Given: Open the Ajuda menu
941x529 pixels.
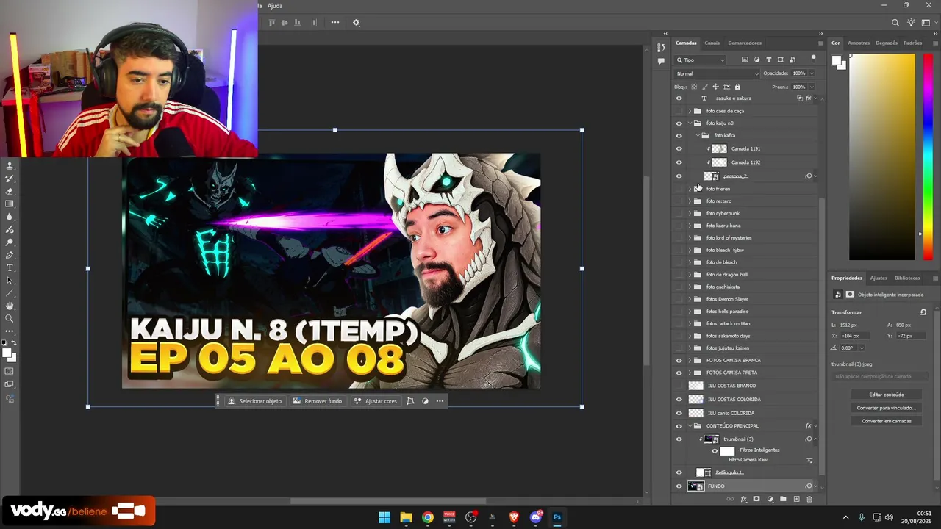Looking at the screenshot, I should tap(275, 6).
